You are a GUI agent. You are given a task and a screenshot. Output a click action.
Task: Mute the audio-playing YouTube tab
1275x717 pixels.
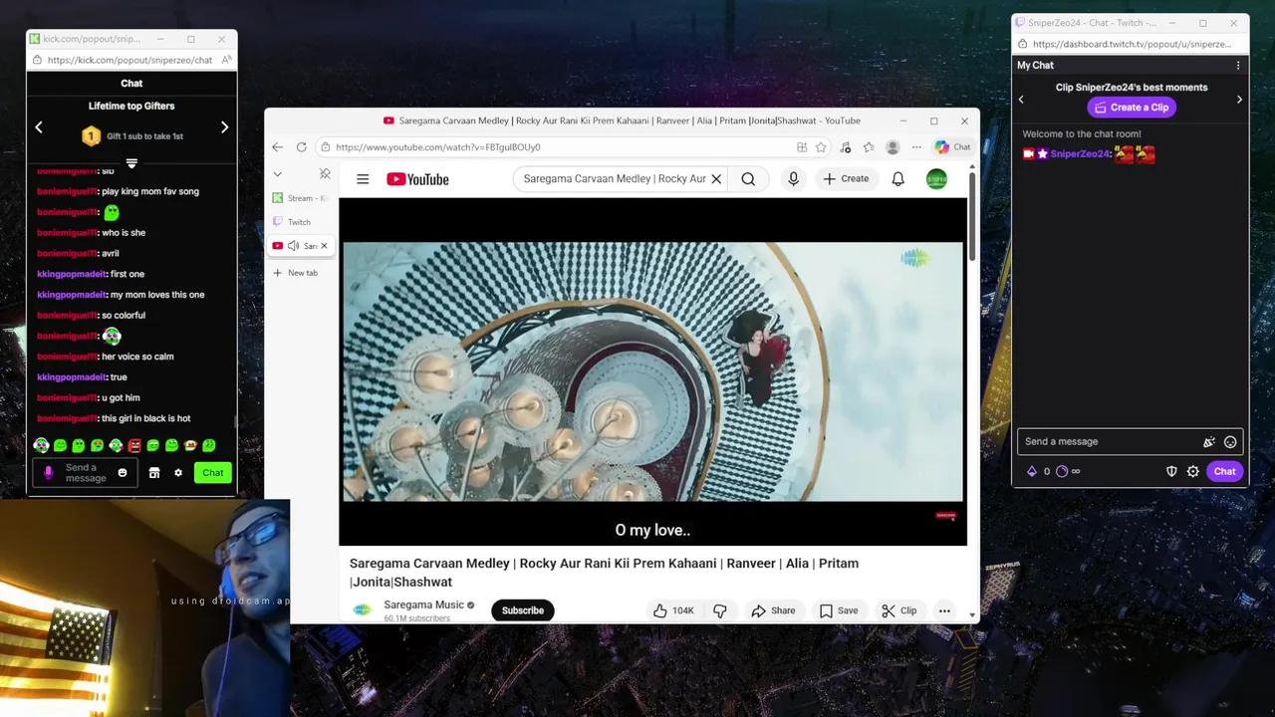coord(293,246)
